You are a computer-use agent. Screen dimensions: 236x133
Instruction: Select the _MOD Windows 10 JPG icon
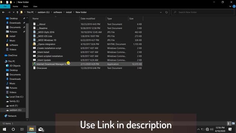[34, 40]
